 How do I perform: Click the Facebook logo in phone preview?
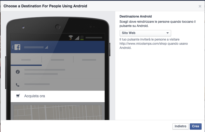[x=17, y=47]
